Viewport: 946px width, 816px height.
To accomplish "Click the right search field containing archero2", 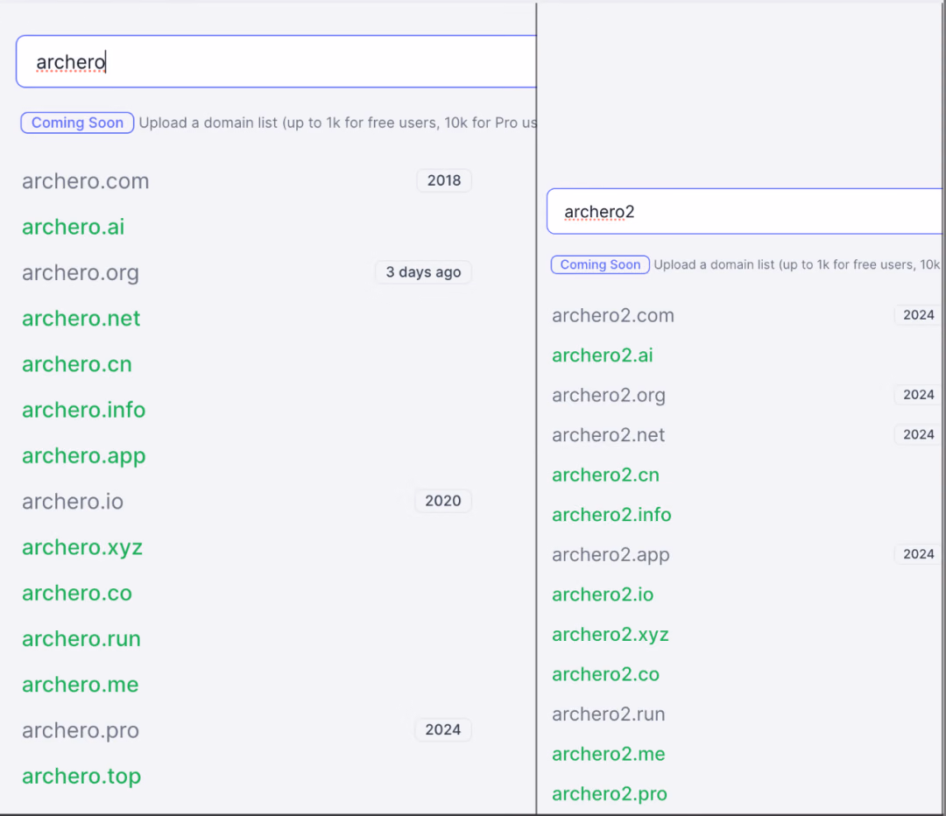I will click(745, 211).
